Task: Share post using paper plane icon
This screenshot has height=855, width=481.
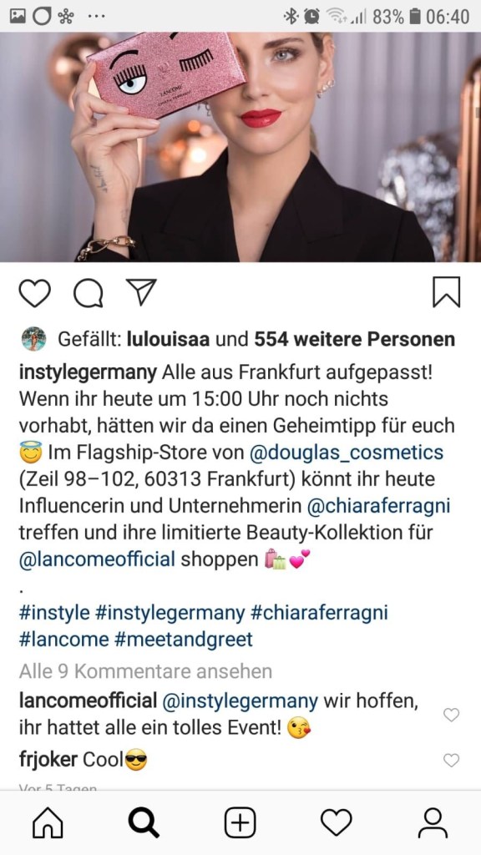Action: (x=141, y=291)
